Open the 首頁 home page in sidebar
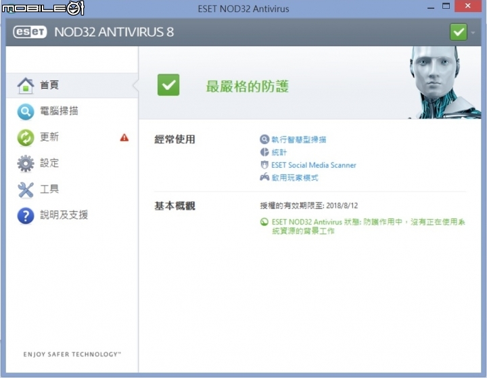Viewport: 487px width, 378px height. tap(72, 85)
